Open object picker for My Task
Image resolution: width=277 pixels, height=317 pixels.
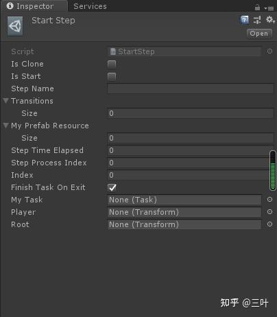[269, 200]
